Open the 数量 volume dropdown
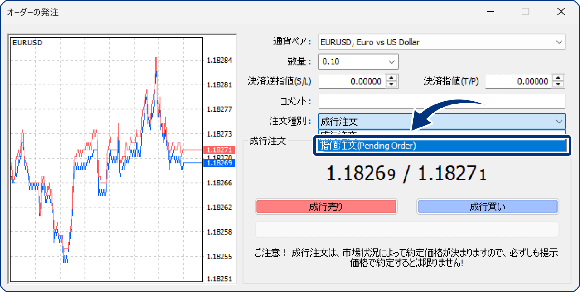The height and width of the screenshot is (292, 580). pos(392,61)
